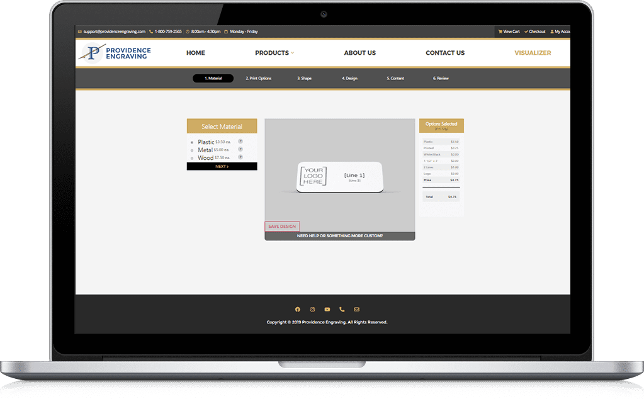Image resolution: width=644 pixels, height=399 pixels.
Task: Click the phone icon in footer
Action: pos(342,309)
